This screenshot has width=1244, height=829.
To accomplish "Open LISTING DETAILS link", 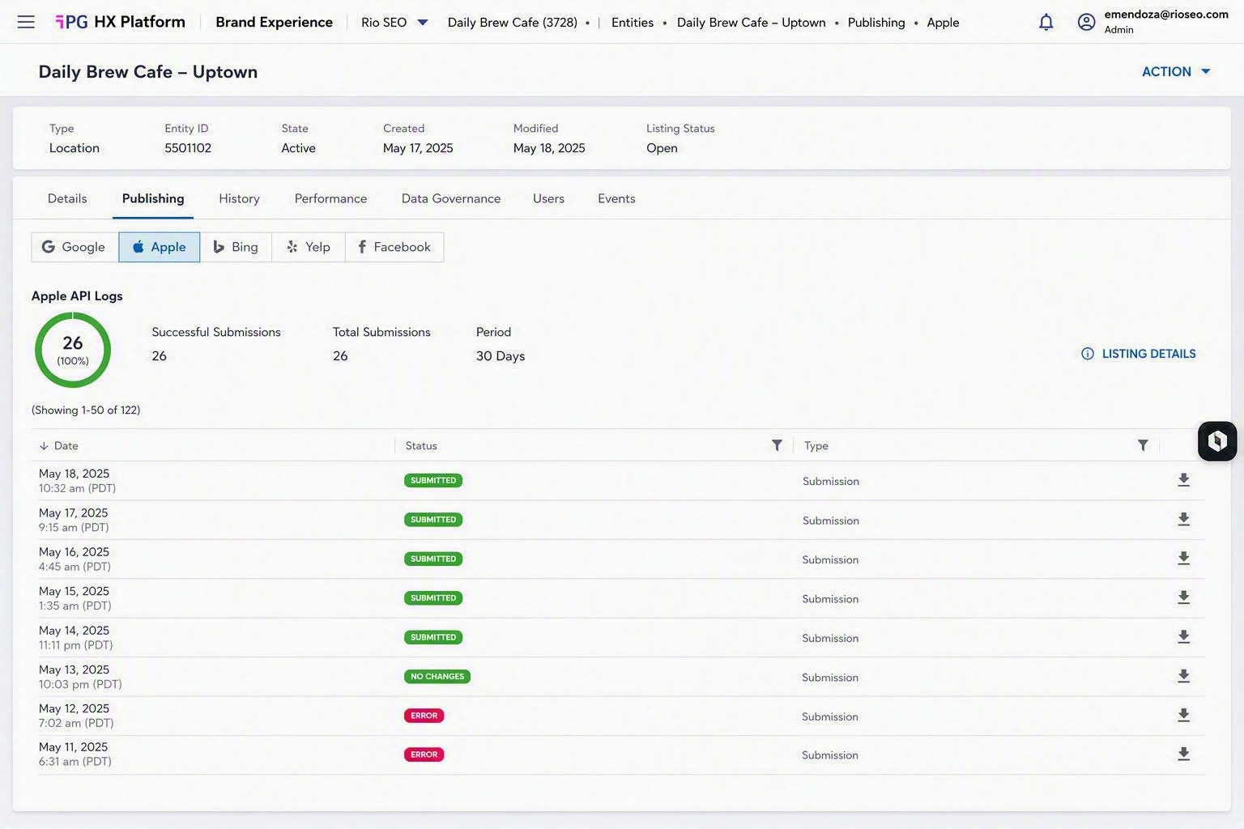I will click(1139, 354).
